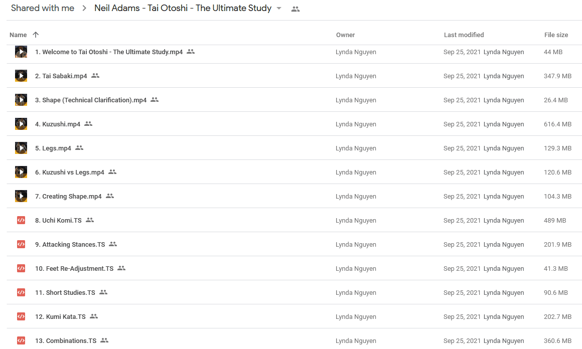Image resolution: width=582 pixels, height=349 pixels.
Task: Click video icon for 3. Shape (Technical Clarification).mp4
Action: [21, 100]
